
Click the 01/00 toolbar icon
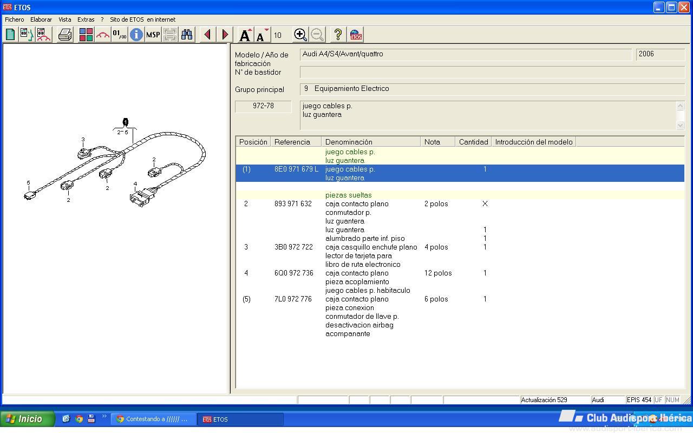click(119, 35)
